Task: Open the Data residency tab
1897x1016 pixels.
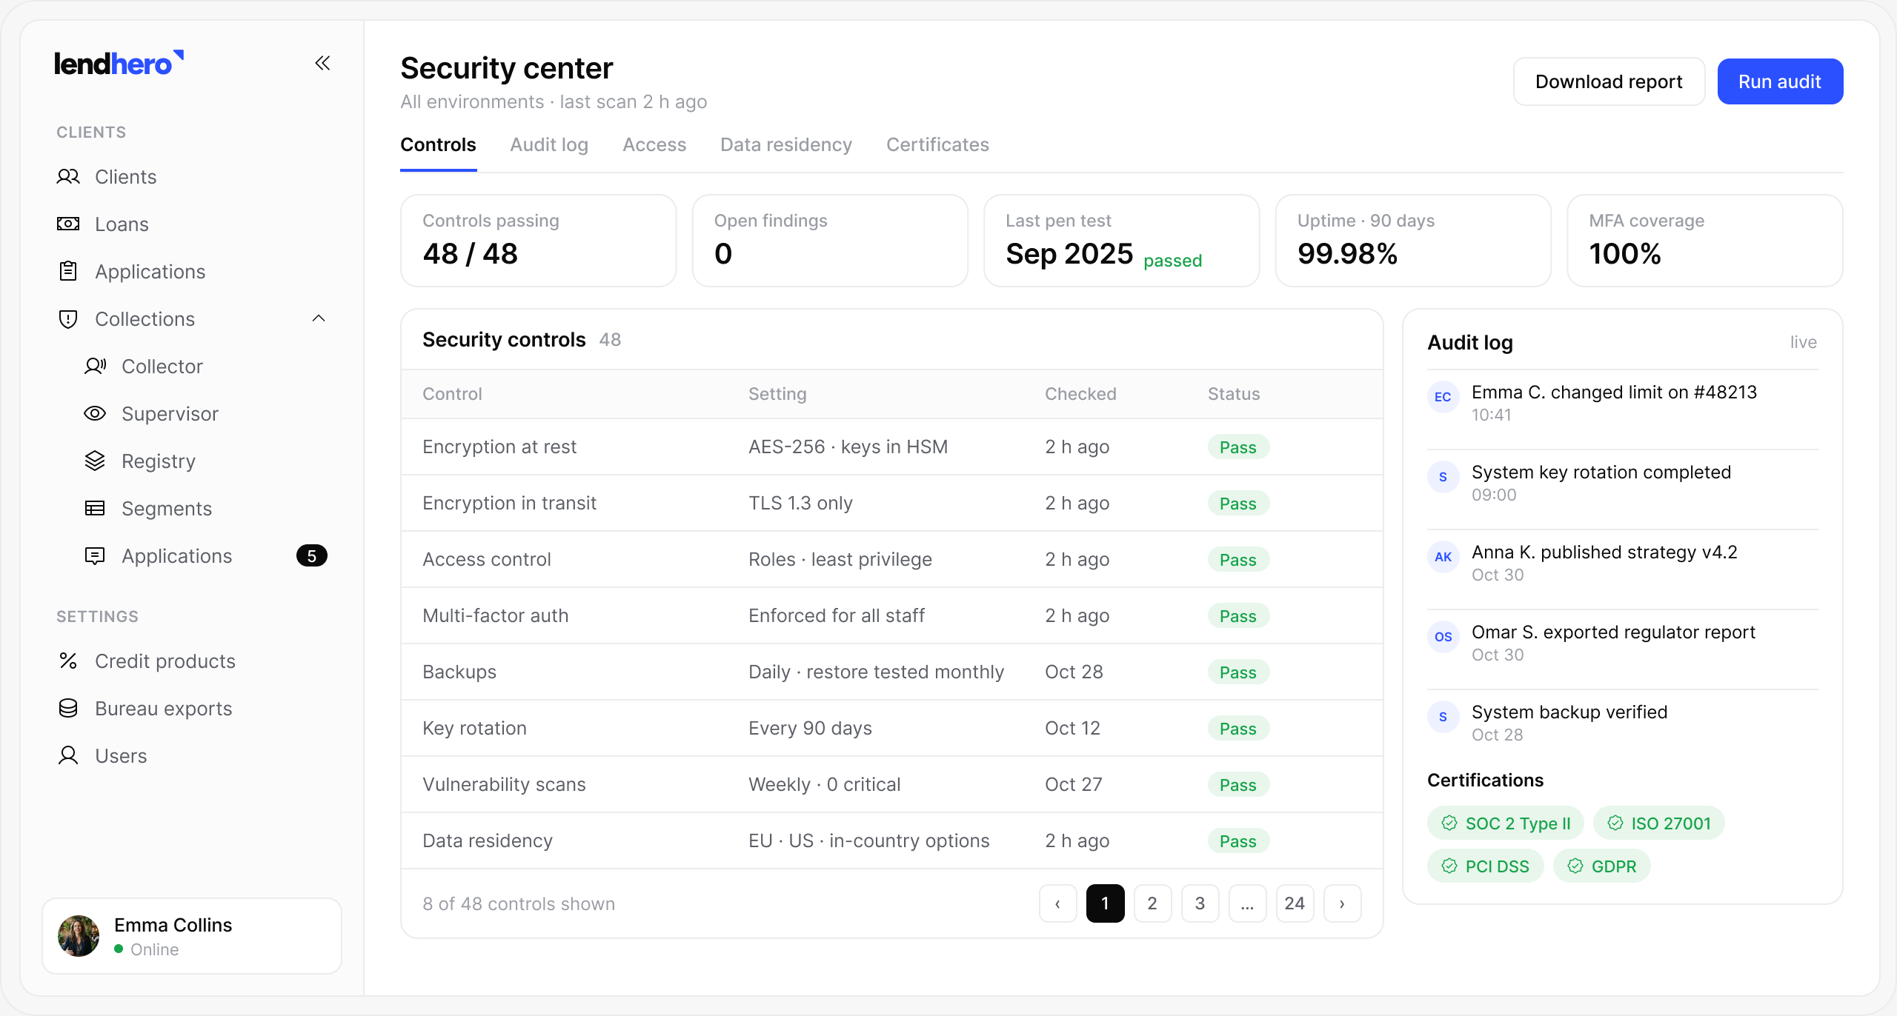Action: point(786,145)
